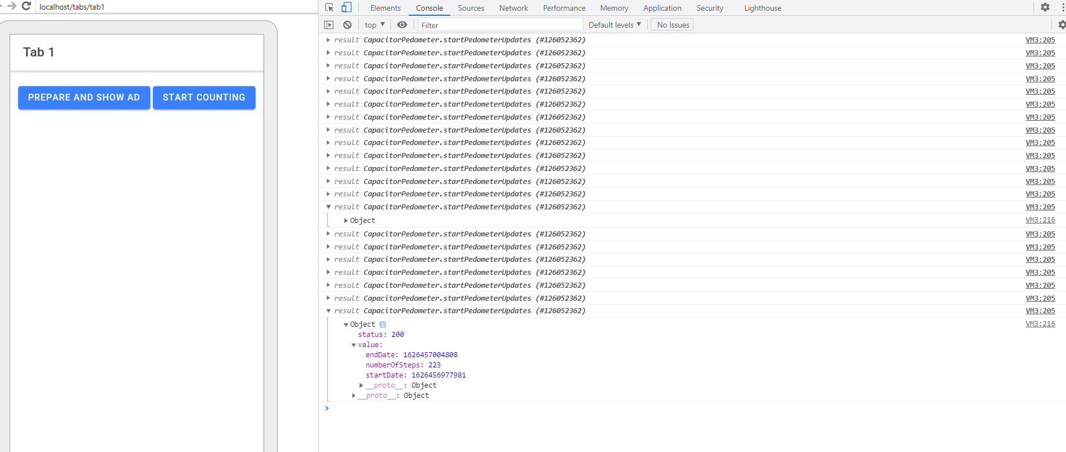Create live expression with the eye icon
Viewport: 1066px width, 452px height.
[402, 25]
